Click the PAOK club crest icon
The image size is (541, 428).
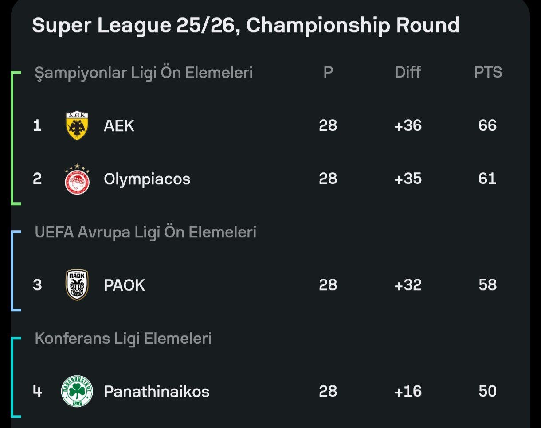(x=77, y=285)
